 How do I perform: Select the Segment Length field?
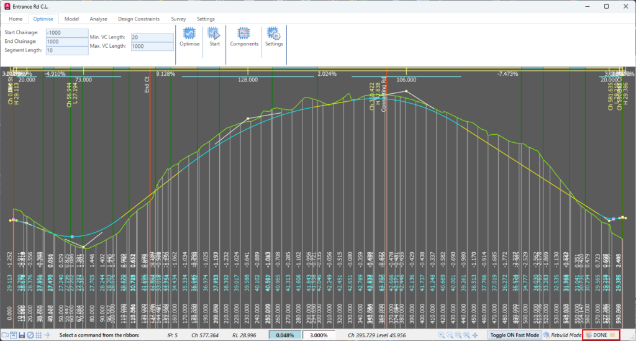tap(67, 50)
